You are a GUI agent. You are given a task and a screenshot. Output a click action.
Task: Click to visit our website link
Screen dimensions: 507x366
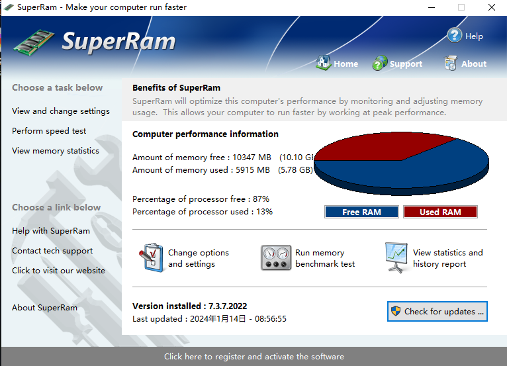point(58,270)
